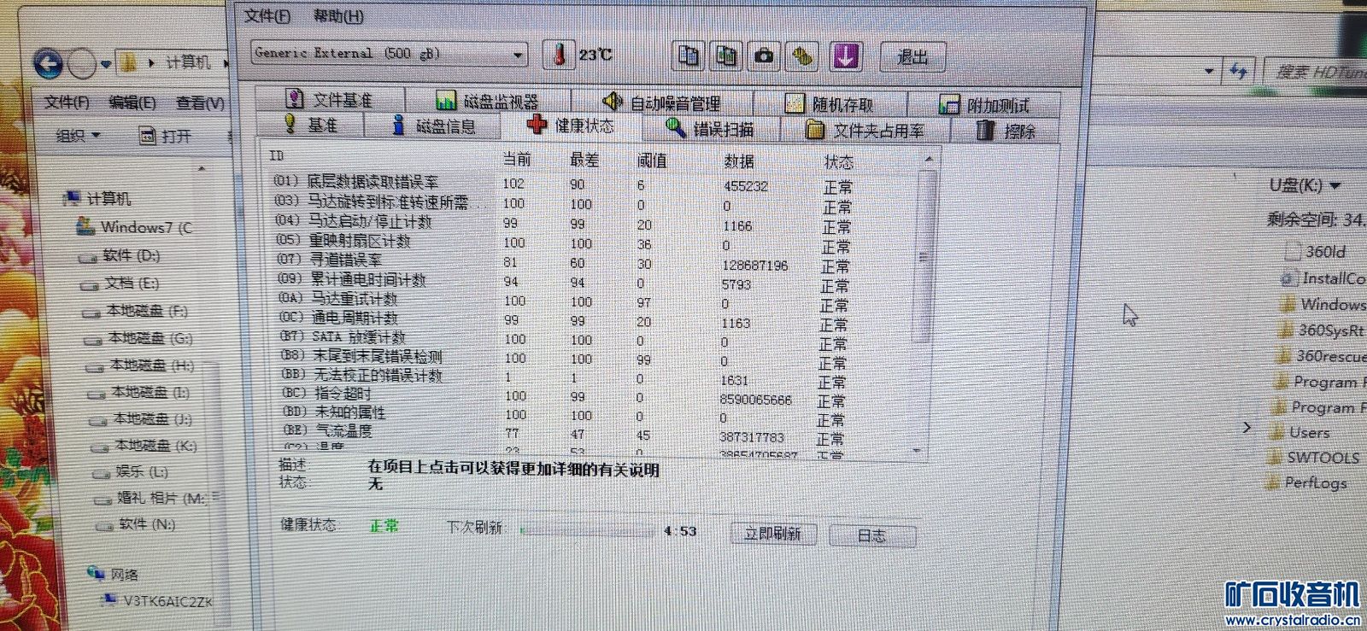The width and height of the screenshot is (1367, 631).
Task: Select the 寻道错误率 row
Action: point(564,262)
